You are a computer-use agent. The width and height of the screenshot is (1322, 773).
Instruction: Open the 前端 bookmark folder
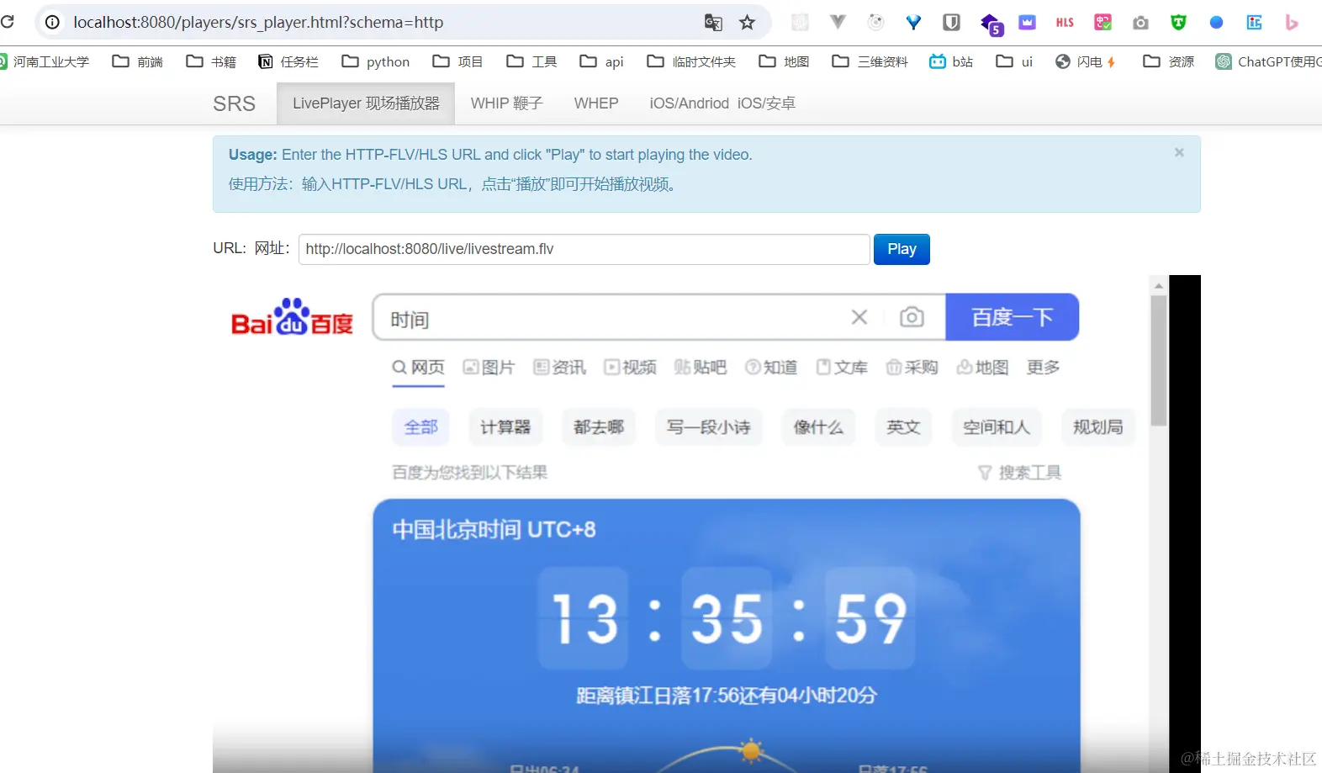click(x=138, y=61)
